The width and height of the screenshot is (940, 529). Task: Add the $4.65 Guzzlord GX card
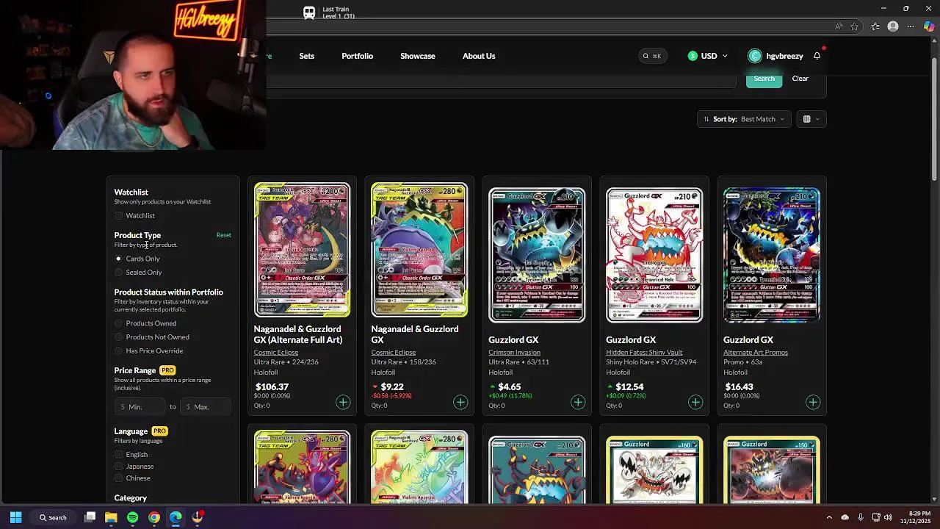coord(578,402)
